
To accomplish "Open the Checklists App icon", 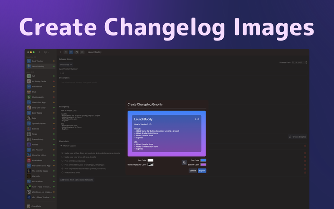I will pyautogui.click(x=29, y=102).
